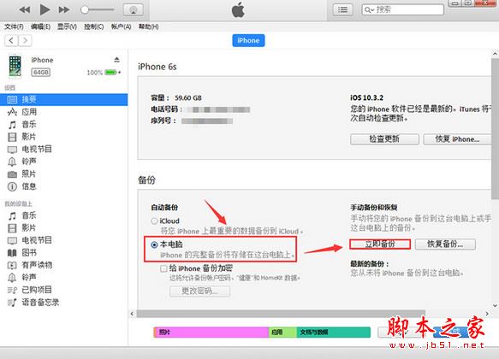Click the fast forward next button
499x359 pixels.
(x=64, y=10)
